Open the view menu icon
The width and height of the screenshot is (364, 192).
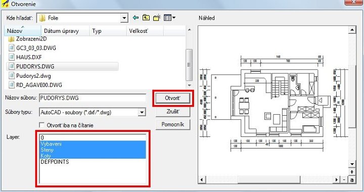169,18
